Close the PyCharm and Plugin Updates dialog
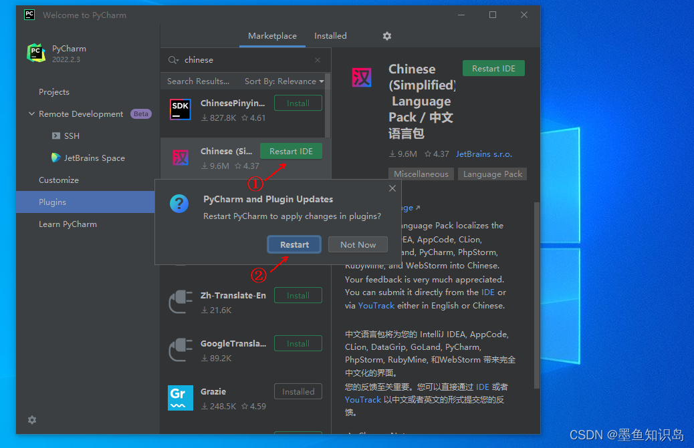 click(x=392, y=188)
